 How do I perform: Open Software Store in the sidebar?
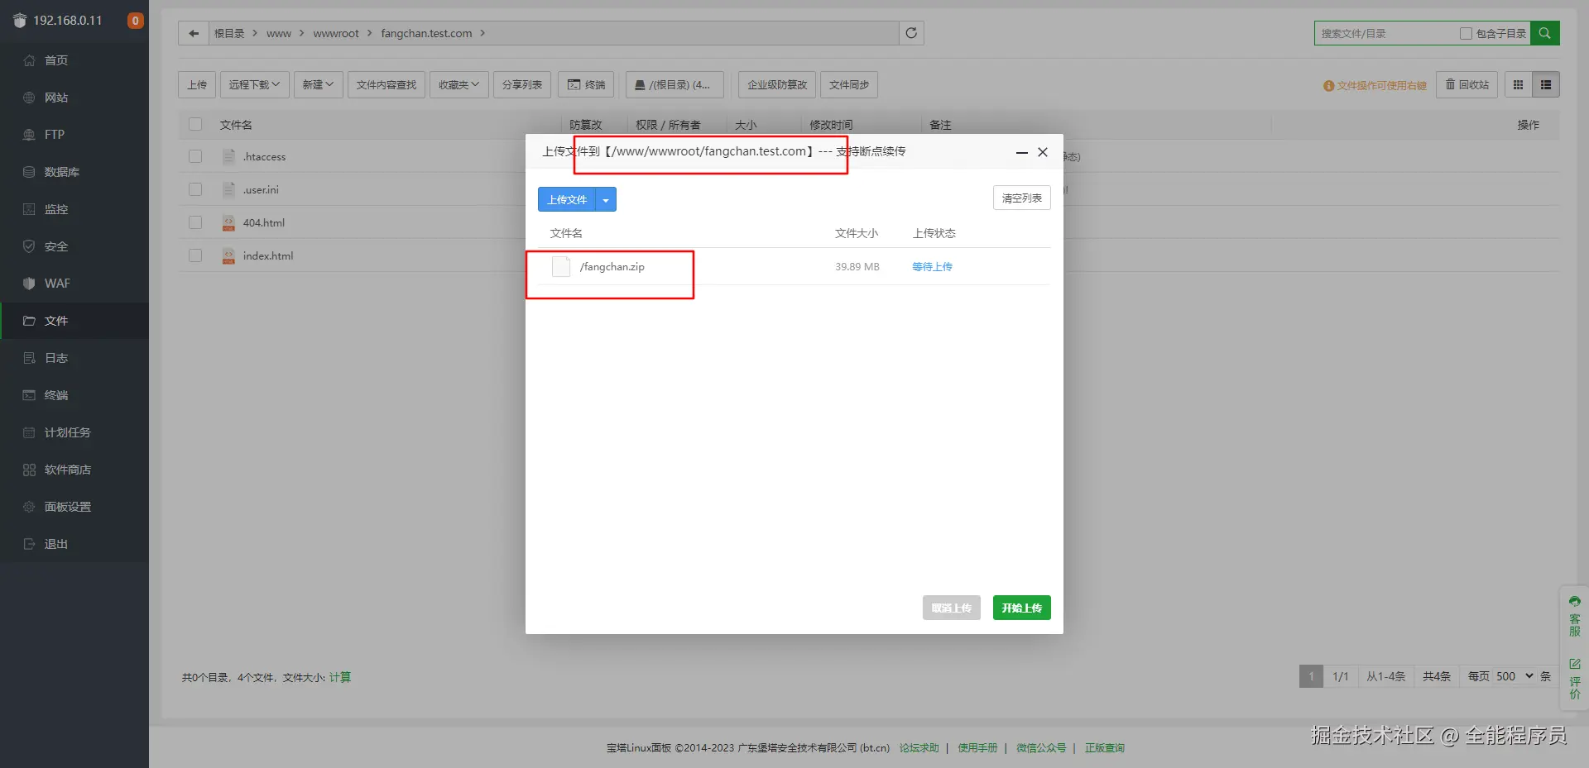(x=74, y=470)
